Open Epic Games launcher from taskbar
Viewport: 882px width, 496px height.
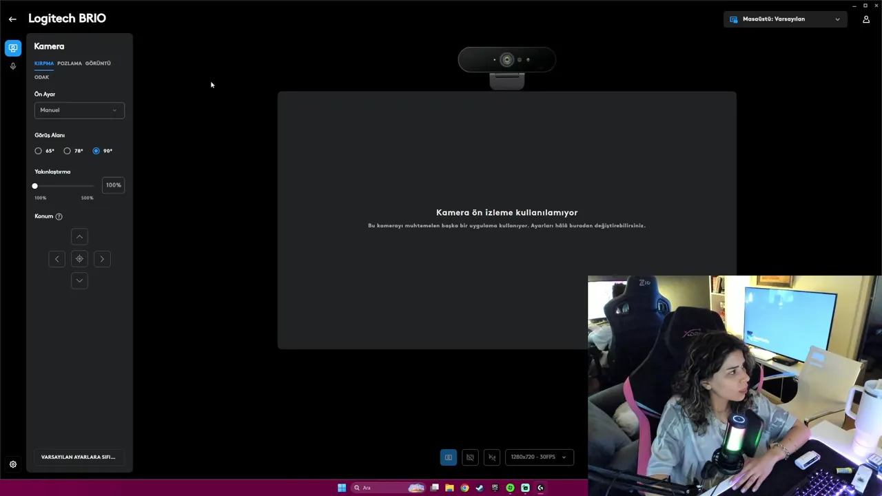pos(495,488)
